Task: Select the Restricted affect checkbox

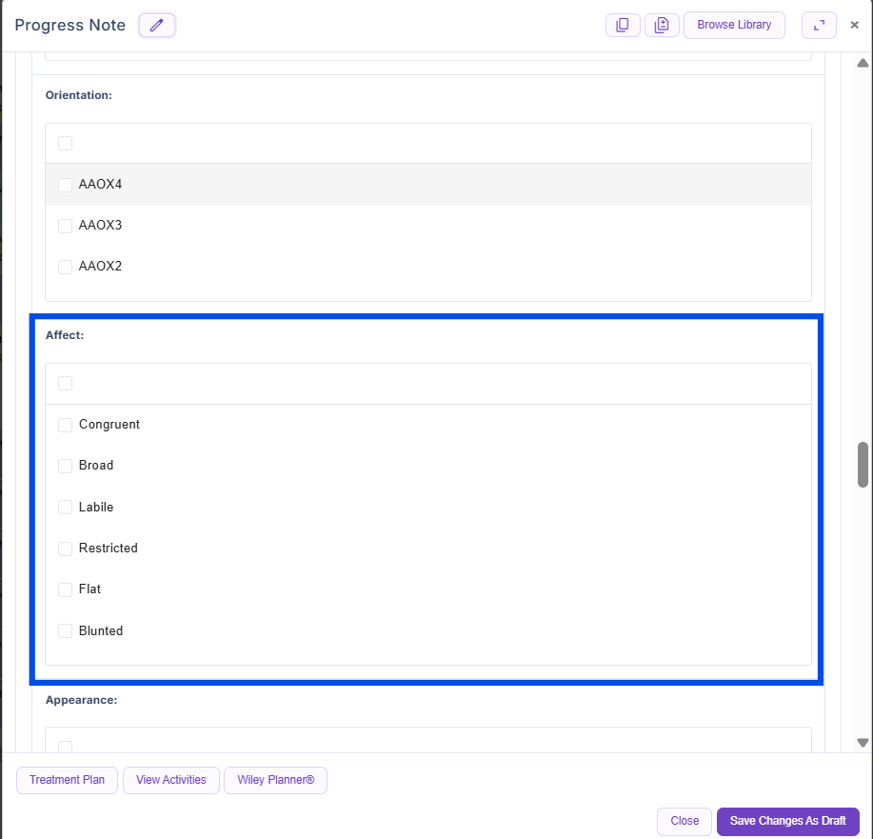Action: [66, 549]
